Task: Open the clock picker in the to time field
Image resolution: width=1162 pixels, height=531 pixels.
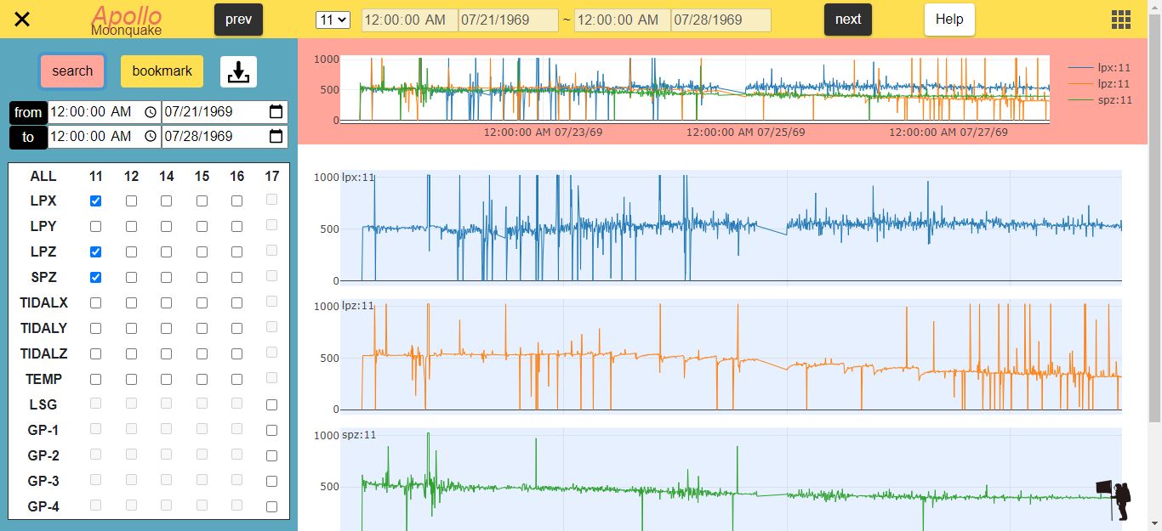Action: (x=150, y=136)
